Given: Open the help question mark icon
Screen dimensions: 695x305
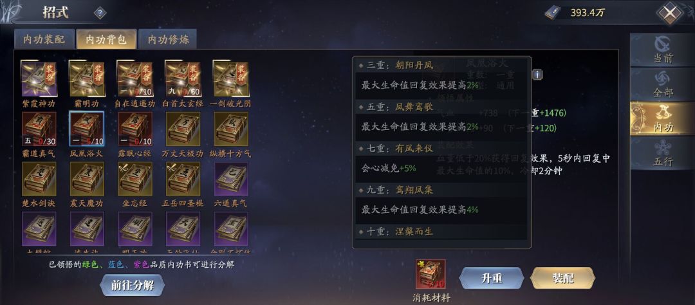Looking at the screenshot, I should (100, 14).
